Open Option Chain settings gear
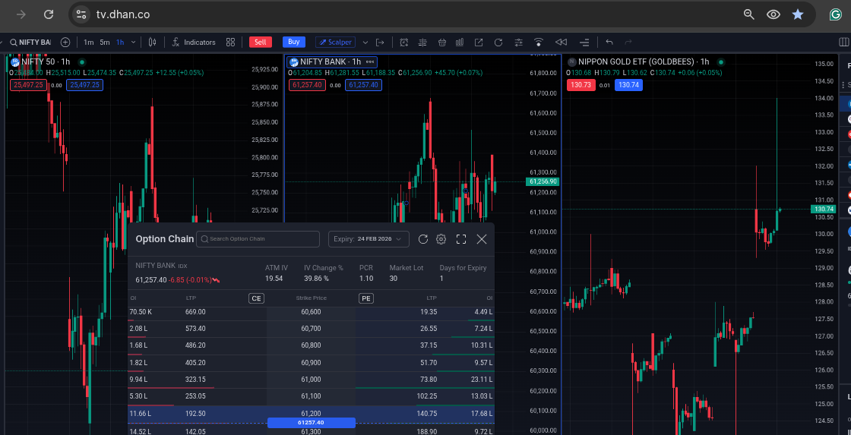The height and width of the screenshot is (435, 851). coord(441,239)
